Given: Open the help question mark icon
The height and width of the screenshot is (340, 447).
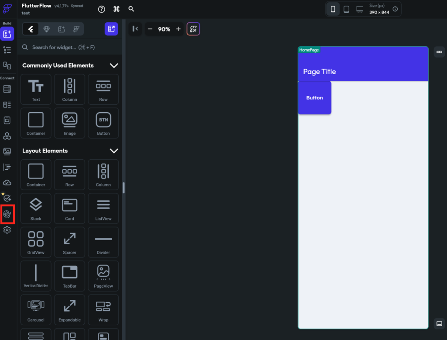Looking at the screenshot, I should tap(101, 9).
